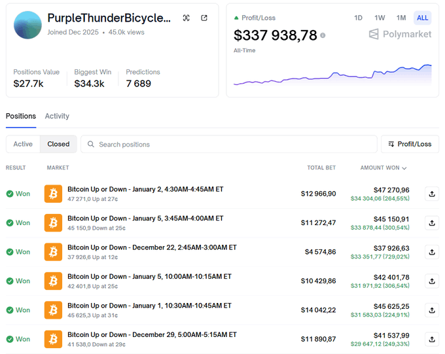The height and width of the screenshot is (354, 445).
Task: Open Bitcoin Up or Down January 5, 3:45AM-4:00AM market
Action: (x=145, y=219)
